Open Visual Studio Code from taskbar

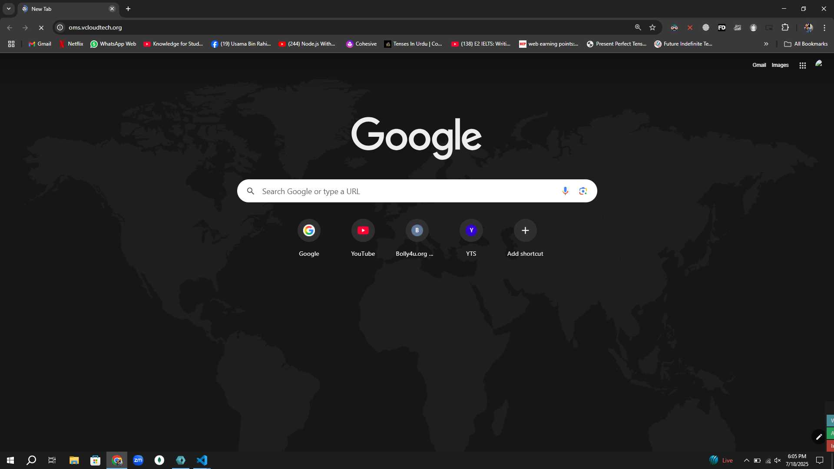point(202,460)
